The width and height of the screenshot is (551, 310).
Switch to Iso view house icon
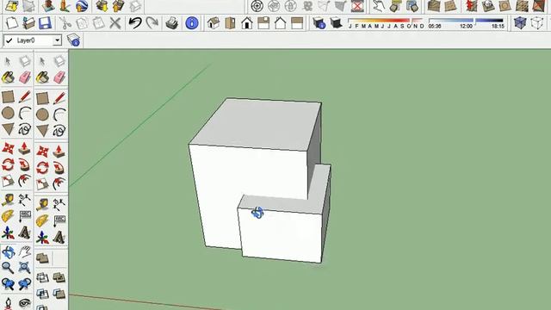pyautogui.click(x=214, y=23)
